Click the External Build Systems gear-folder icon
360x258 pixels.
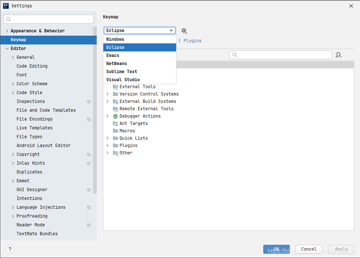point(115,101)
